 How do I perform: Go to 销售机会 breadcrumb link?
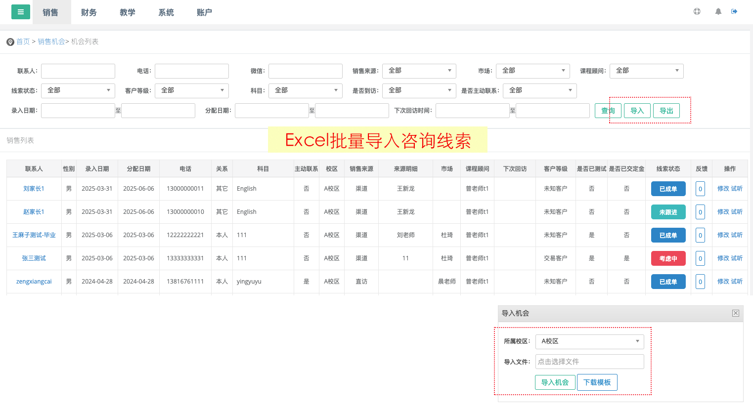[x=51, y=41]
